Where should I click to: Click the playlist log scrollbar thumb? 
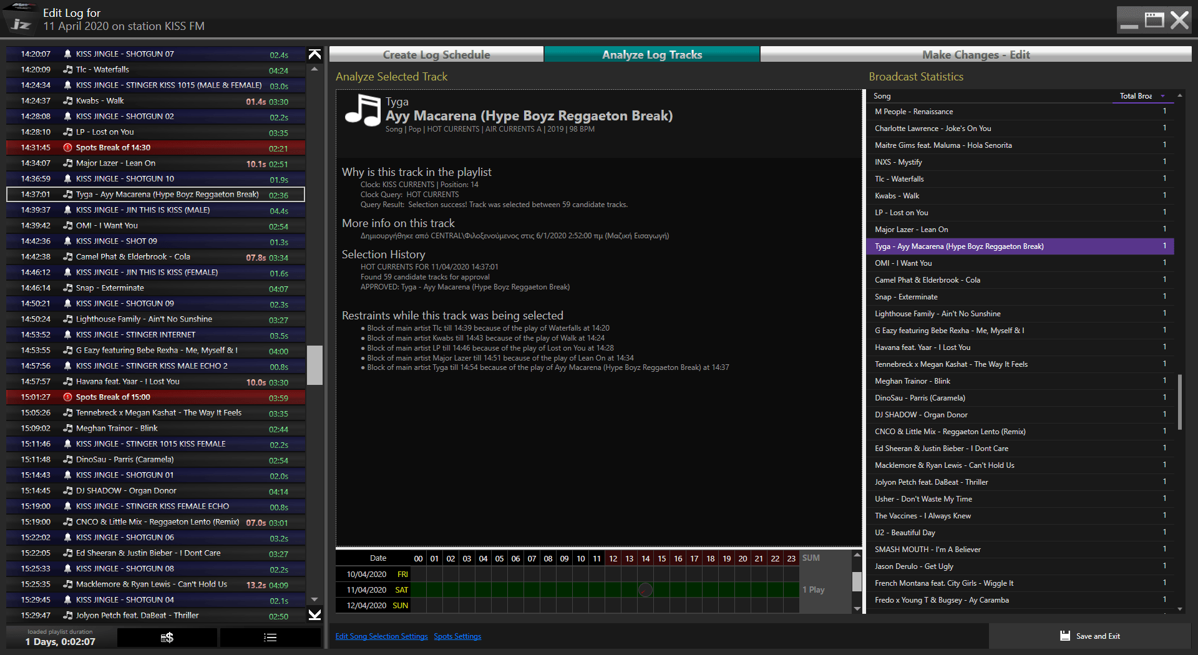(x=314, y=365)
